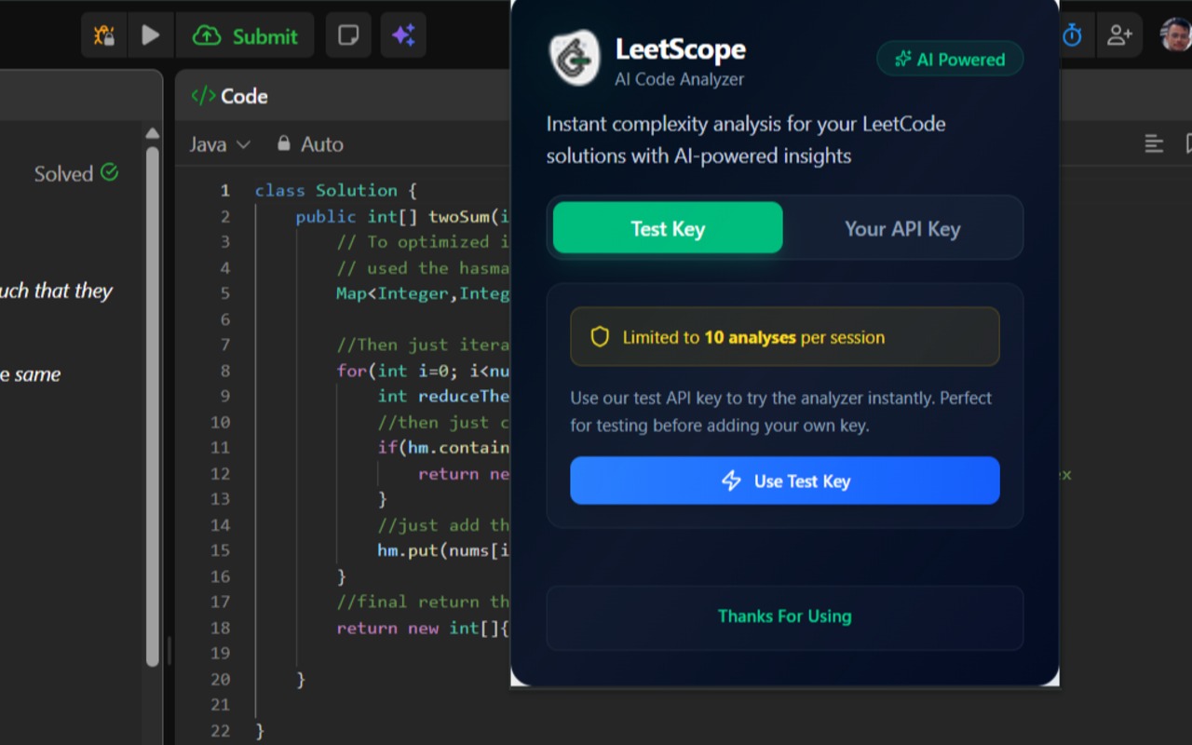Click the LeetScope logo
Image resolution: width=1192 pixels, height=745 pixels.
(x=574, y=58)
